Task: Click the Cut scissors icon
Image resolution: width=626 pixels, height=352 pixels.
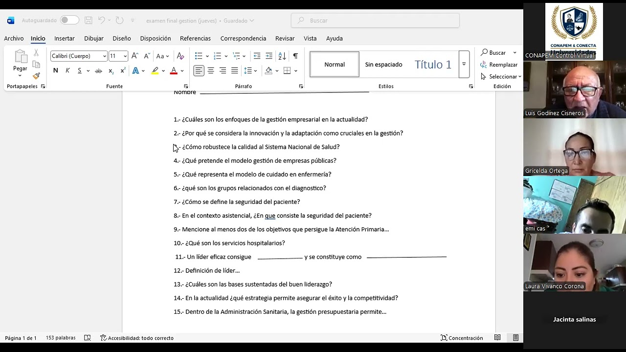Action: coord(36,53)
